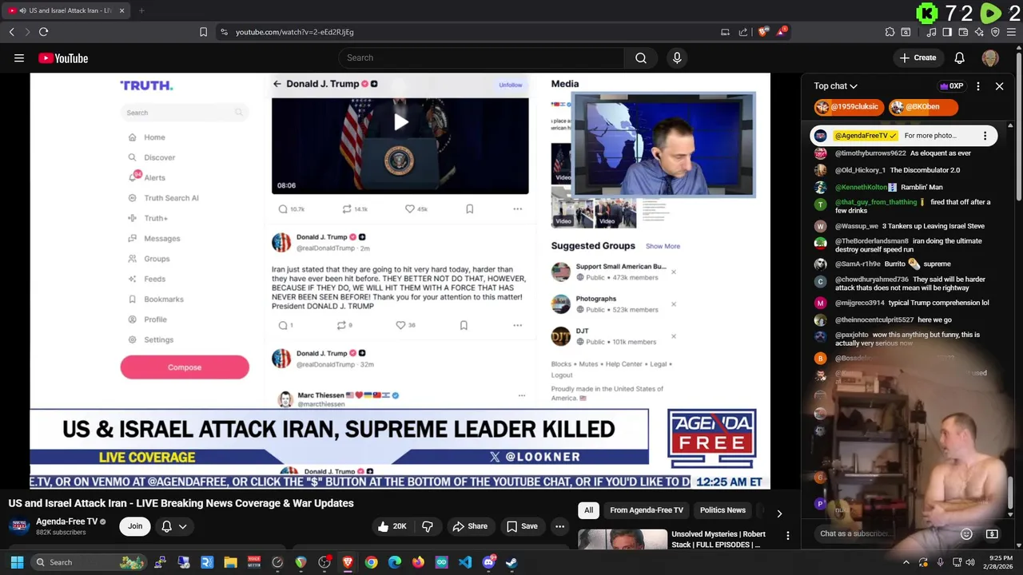Close the live chat panel
Viewport: 1023px width, 575px height.
(x=999, y=86)
